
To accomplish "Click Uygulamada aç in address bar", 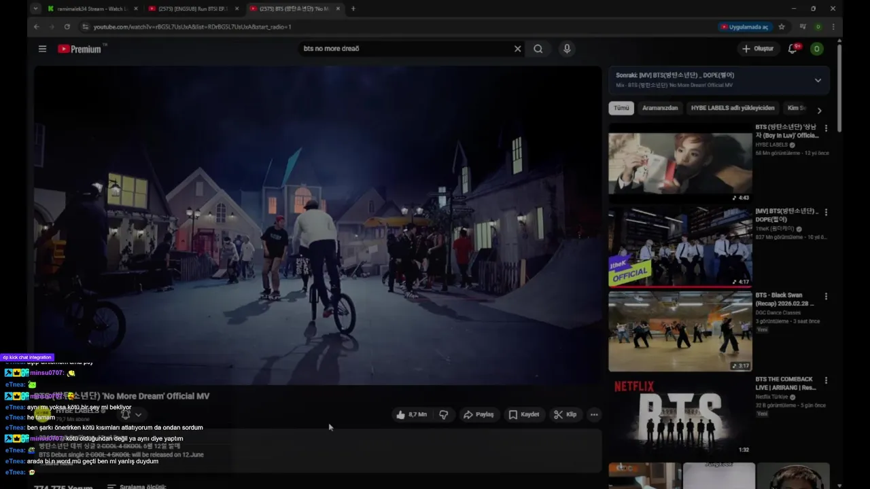I will coord(744,26).
